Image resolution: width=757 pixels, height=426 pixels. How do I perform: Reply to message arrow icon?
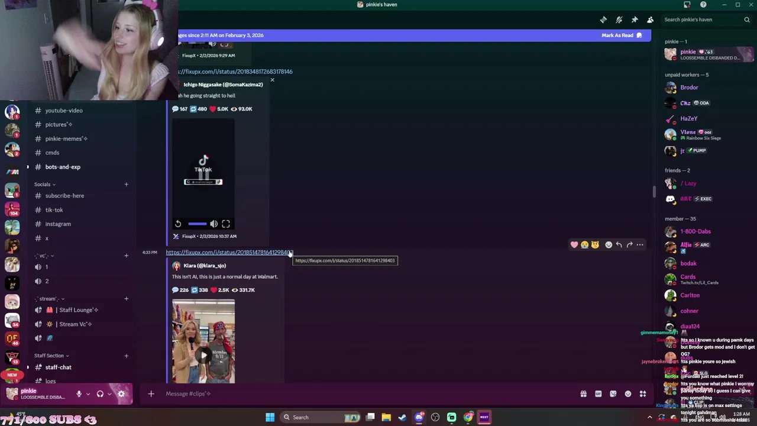(619, 245)
